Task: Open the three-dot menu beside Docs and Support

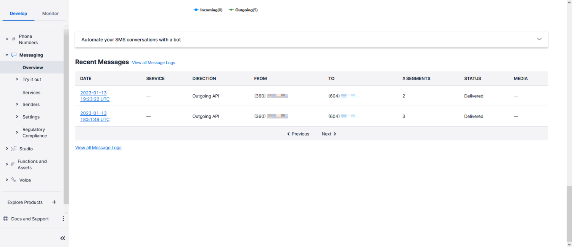Action: [x=63, y=219]
